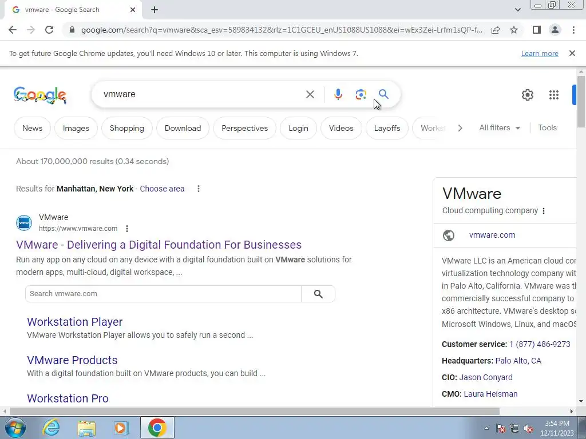Screen dimensions: 586x439
Task: Submit the vmware.com site search magnifier
Action: pyautogui.click(x=318, y=294)
